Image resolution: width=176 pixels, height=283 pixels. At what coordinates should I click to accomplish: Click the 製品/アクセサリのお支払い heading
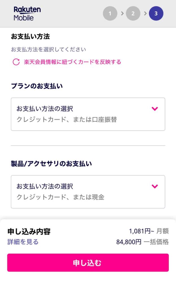tap(51, 164)
